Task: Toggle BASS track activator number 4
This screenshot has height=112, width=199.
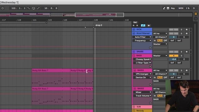Action: pyautogui.click(x=174, y=56)
